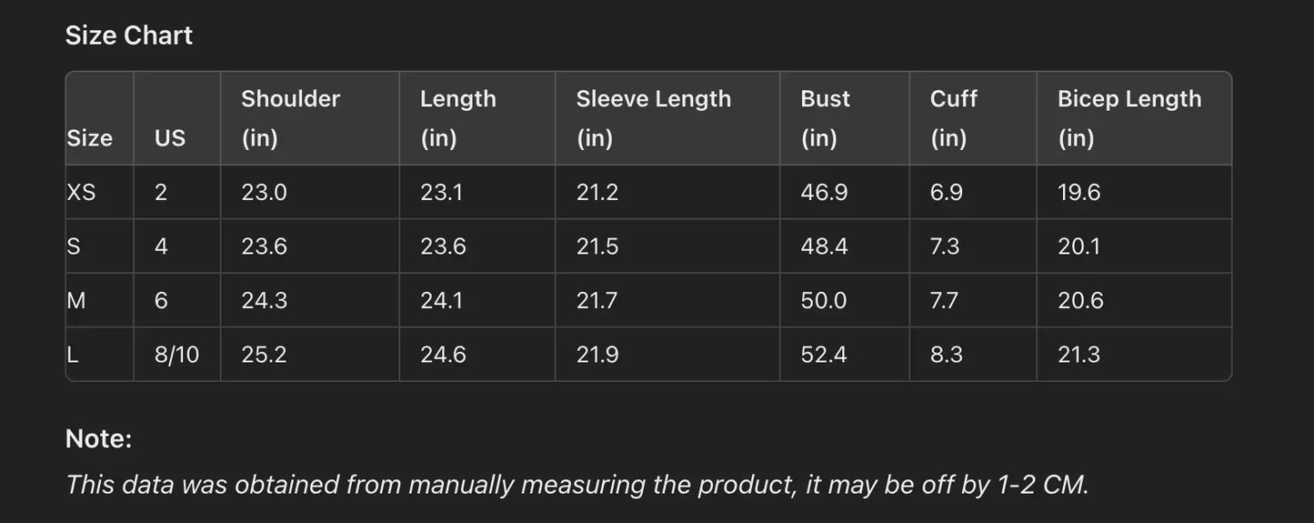Click the US column header
Image resolution: width=1314 pixels, height=523 pixels.
point(170,138)
